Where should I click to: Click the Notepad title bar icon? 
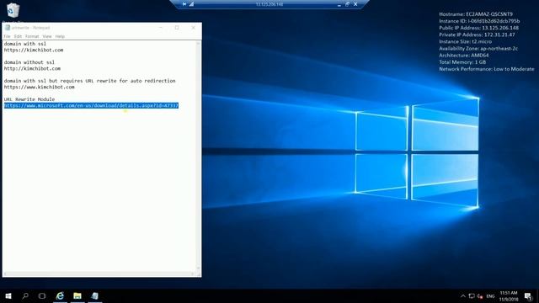coord(8,28)
